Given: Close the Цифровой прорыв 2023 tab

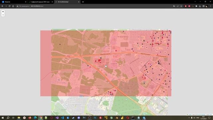Looking at the screenshot, I should coord(52,2).
